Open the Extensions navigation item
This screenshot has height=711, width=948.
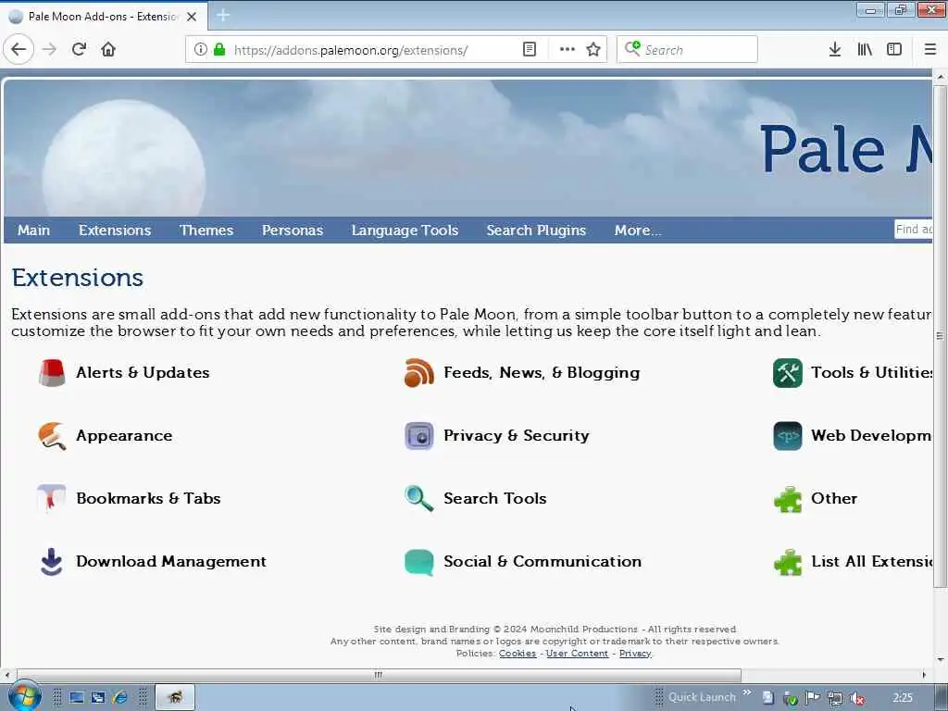pos(115,230)
